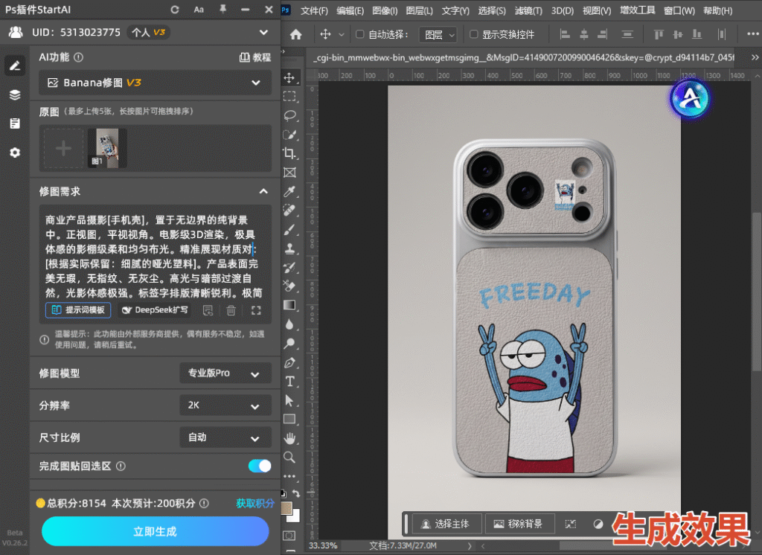Click the 选择主体 button
The height and width of the screenshot is (555, 762).
[x=446, y=524]
